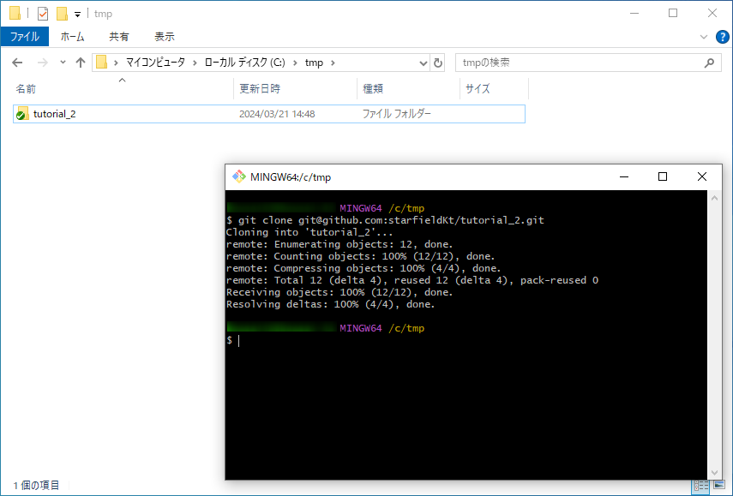This screenshot has width=733, height=496.
Task: Go back with the left arrow
Action: point(17,63)
